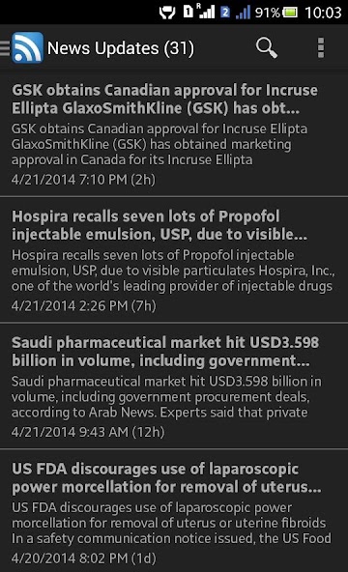Open Saudi pharmaceutical market headline

165,352
